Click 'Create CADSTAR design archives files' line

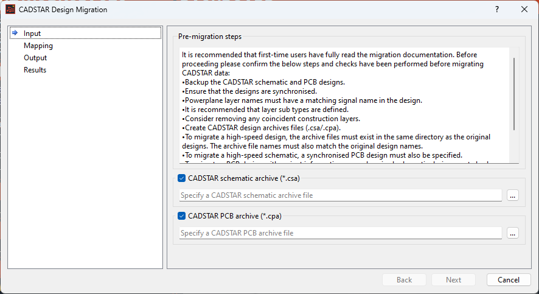(261, 128)
